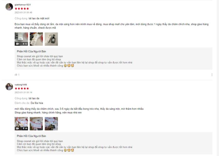This screenshot has height=156, width=219.
Task: Play the 0:19 review video thumbnail
Action: tap(21, 124)
